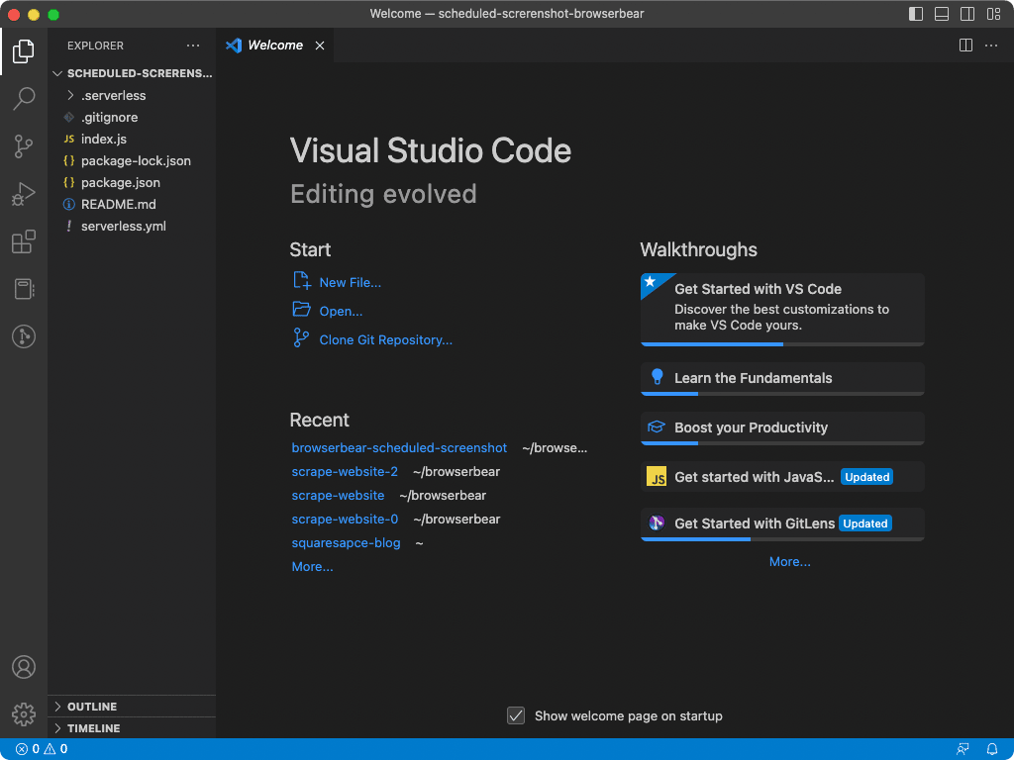
Task: Open the GitLens activity bar icon
Action: [x=24, y=336]
